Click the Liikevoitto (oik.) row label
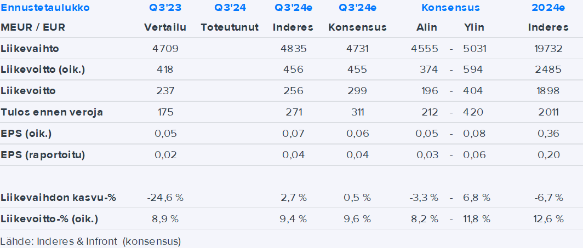Screen dimensions: 583x248 click(43, 70)
